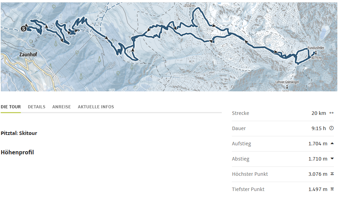Click the Dauer clock icon
The height and width of the screenshot is (200, 345).
[331, 128]
